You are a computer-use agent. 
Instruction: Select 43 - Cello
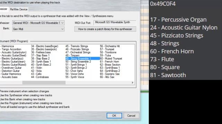click(x=36, y=74)
